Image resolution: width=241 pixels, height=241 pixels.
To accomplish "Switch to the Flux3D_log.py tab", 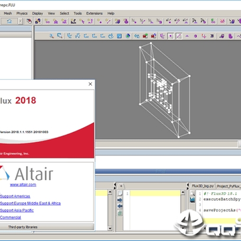I will tap(203, 186).
